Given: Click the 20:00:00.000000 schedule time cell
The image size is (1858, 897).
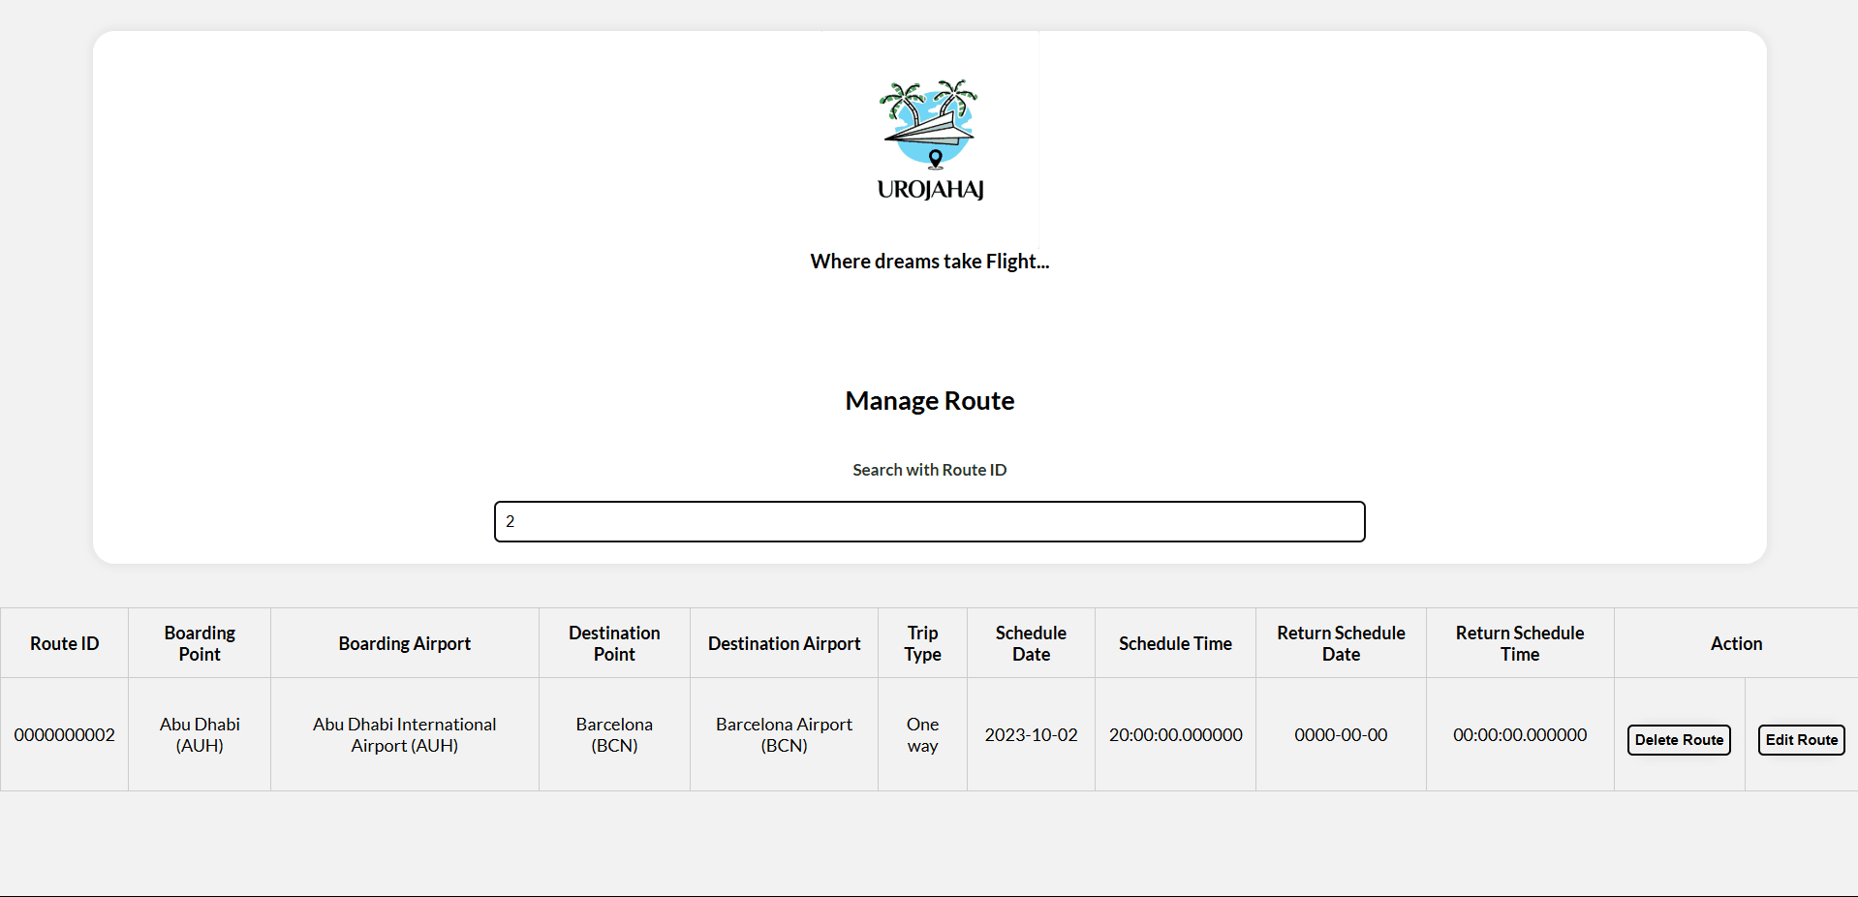Looking at the screenshot, I should pyautogui.click(x=1175, y=734).
